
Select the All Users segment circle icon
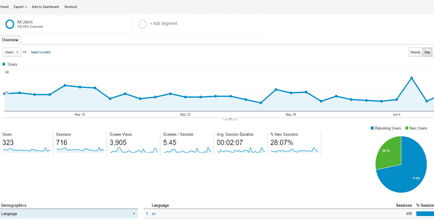pos(10,24)
